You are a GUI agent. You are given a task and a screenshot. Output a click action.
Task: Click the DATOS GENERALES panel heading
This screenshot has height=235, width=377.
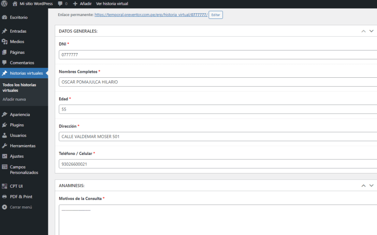tap(78, 31)
